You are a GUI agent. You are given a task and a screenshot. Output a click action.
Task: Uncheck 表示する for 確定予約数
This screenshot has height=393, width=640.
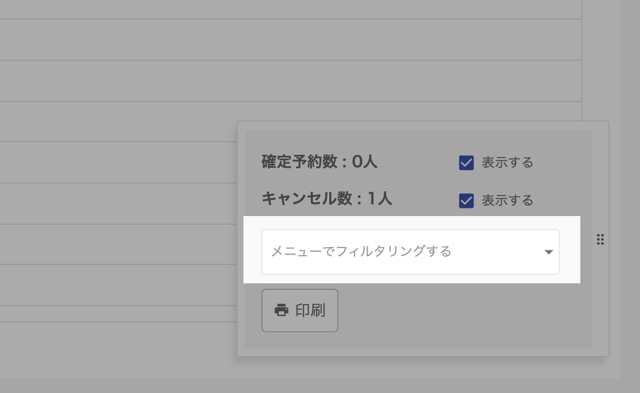(x=466, y=163)
